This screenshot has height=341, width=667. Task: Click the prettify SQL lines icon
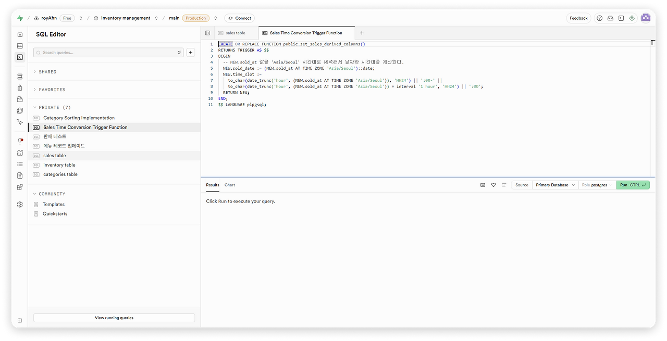pyautogui.click(x=504, y=185)
